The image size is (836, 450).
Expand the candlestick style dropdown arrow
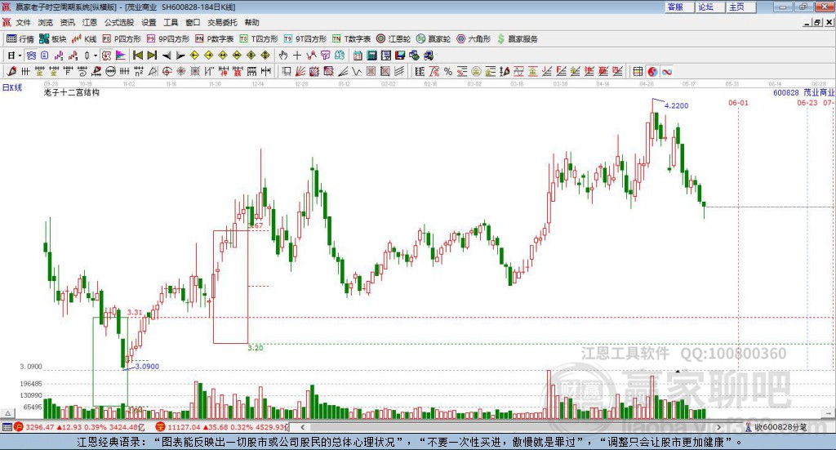pyautogui.click(x=96, y=56)
